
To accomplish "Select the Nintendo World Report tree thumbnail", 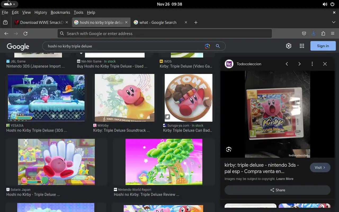I will point(164,162).
